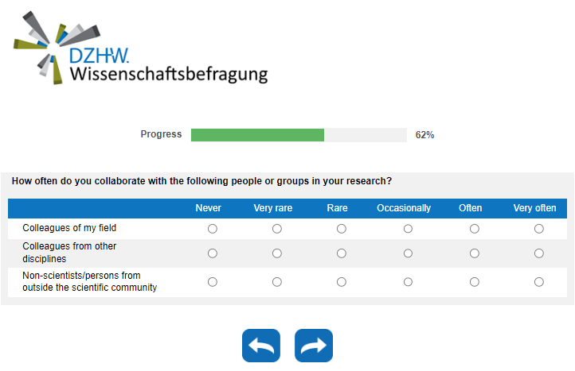Image resolution: width=575 pixels, height=371 pixels.
Task: Select Often for Colleagues of my field
Action: click(475, 229)
